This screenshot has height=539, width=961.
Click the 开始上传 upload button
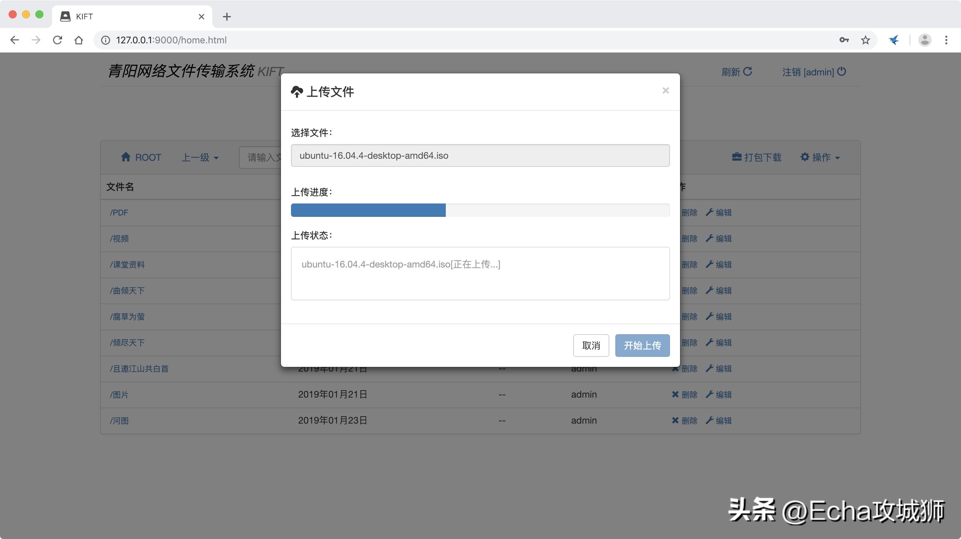pos(642,346)
